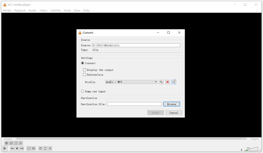Stop playback with the square Stop button
Image resolution: width=263 pixels, height=153 pixels.
[17, 148]
